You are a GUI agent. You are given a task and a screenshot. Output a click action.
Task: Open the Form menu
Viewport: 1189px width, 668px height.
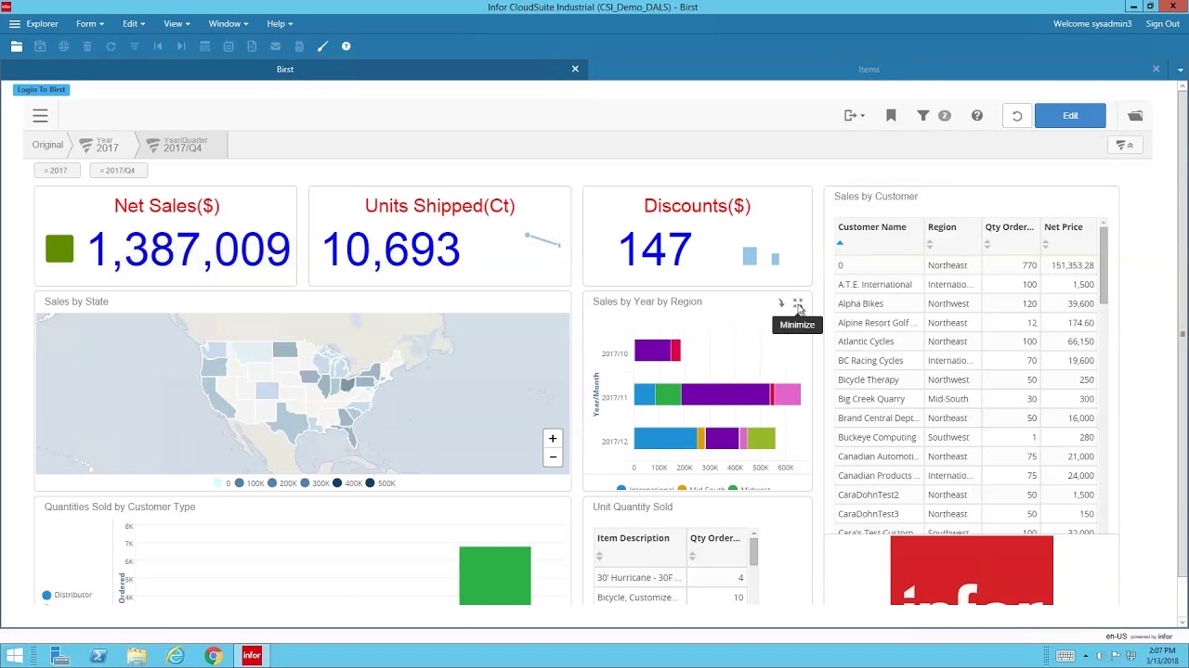point(90,23)
